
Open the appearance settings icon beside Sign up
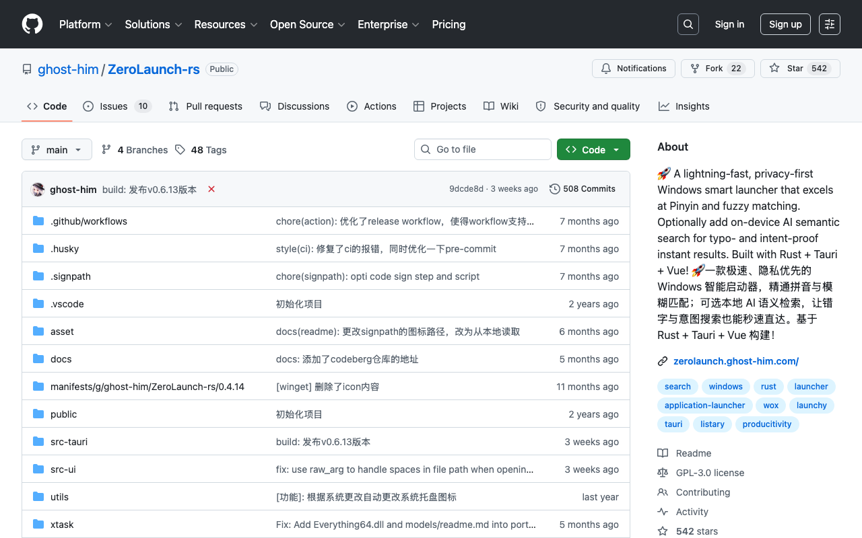point(830,24)
